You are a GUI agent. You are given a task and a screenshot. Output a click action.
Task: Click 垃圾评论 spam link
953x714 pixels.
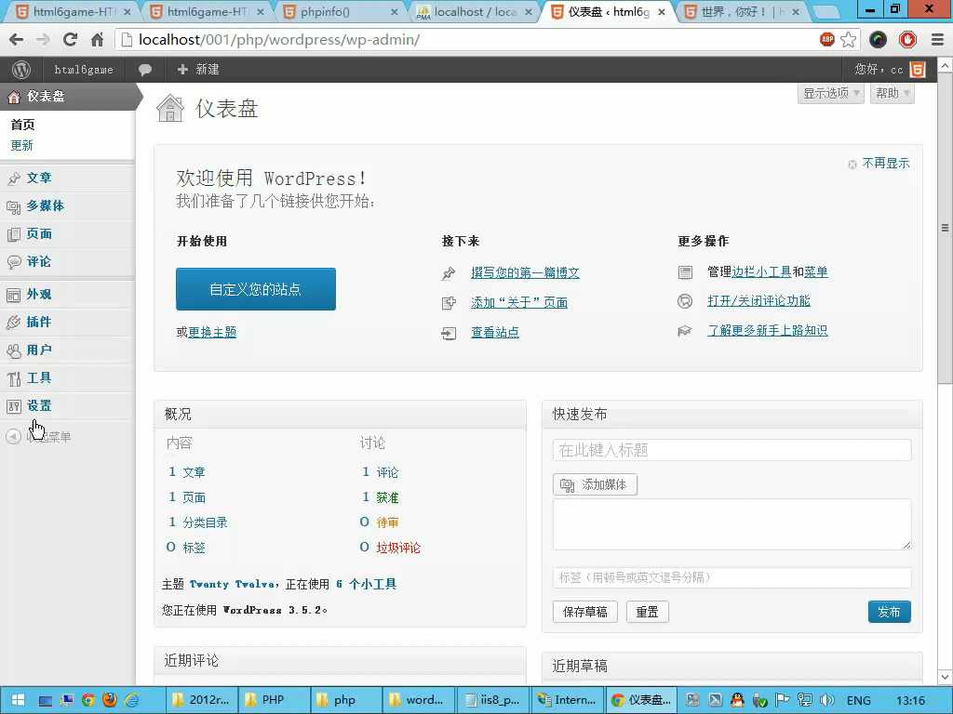click(x=398, y=548)
